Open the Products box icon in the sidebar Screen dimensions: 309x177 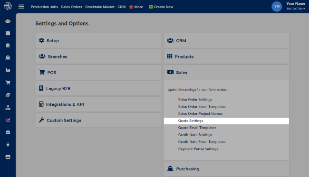pos(8,33)
